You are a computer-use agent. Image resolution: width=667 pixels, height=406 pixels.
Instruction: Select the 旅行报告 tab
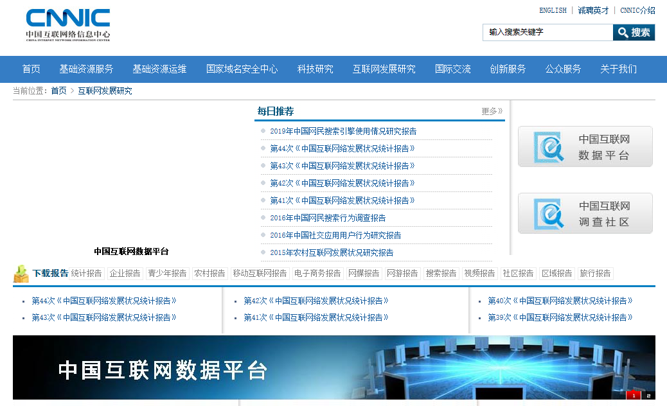point(595,274)
